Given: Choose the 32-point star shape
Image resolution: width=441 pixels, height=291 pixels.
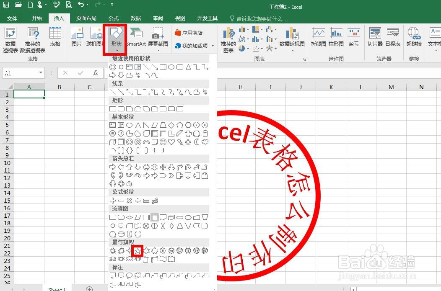Looking at the screenshot, I should 205,250.
